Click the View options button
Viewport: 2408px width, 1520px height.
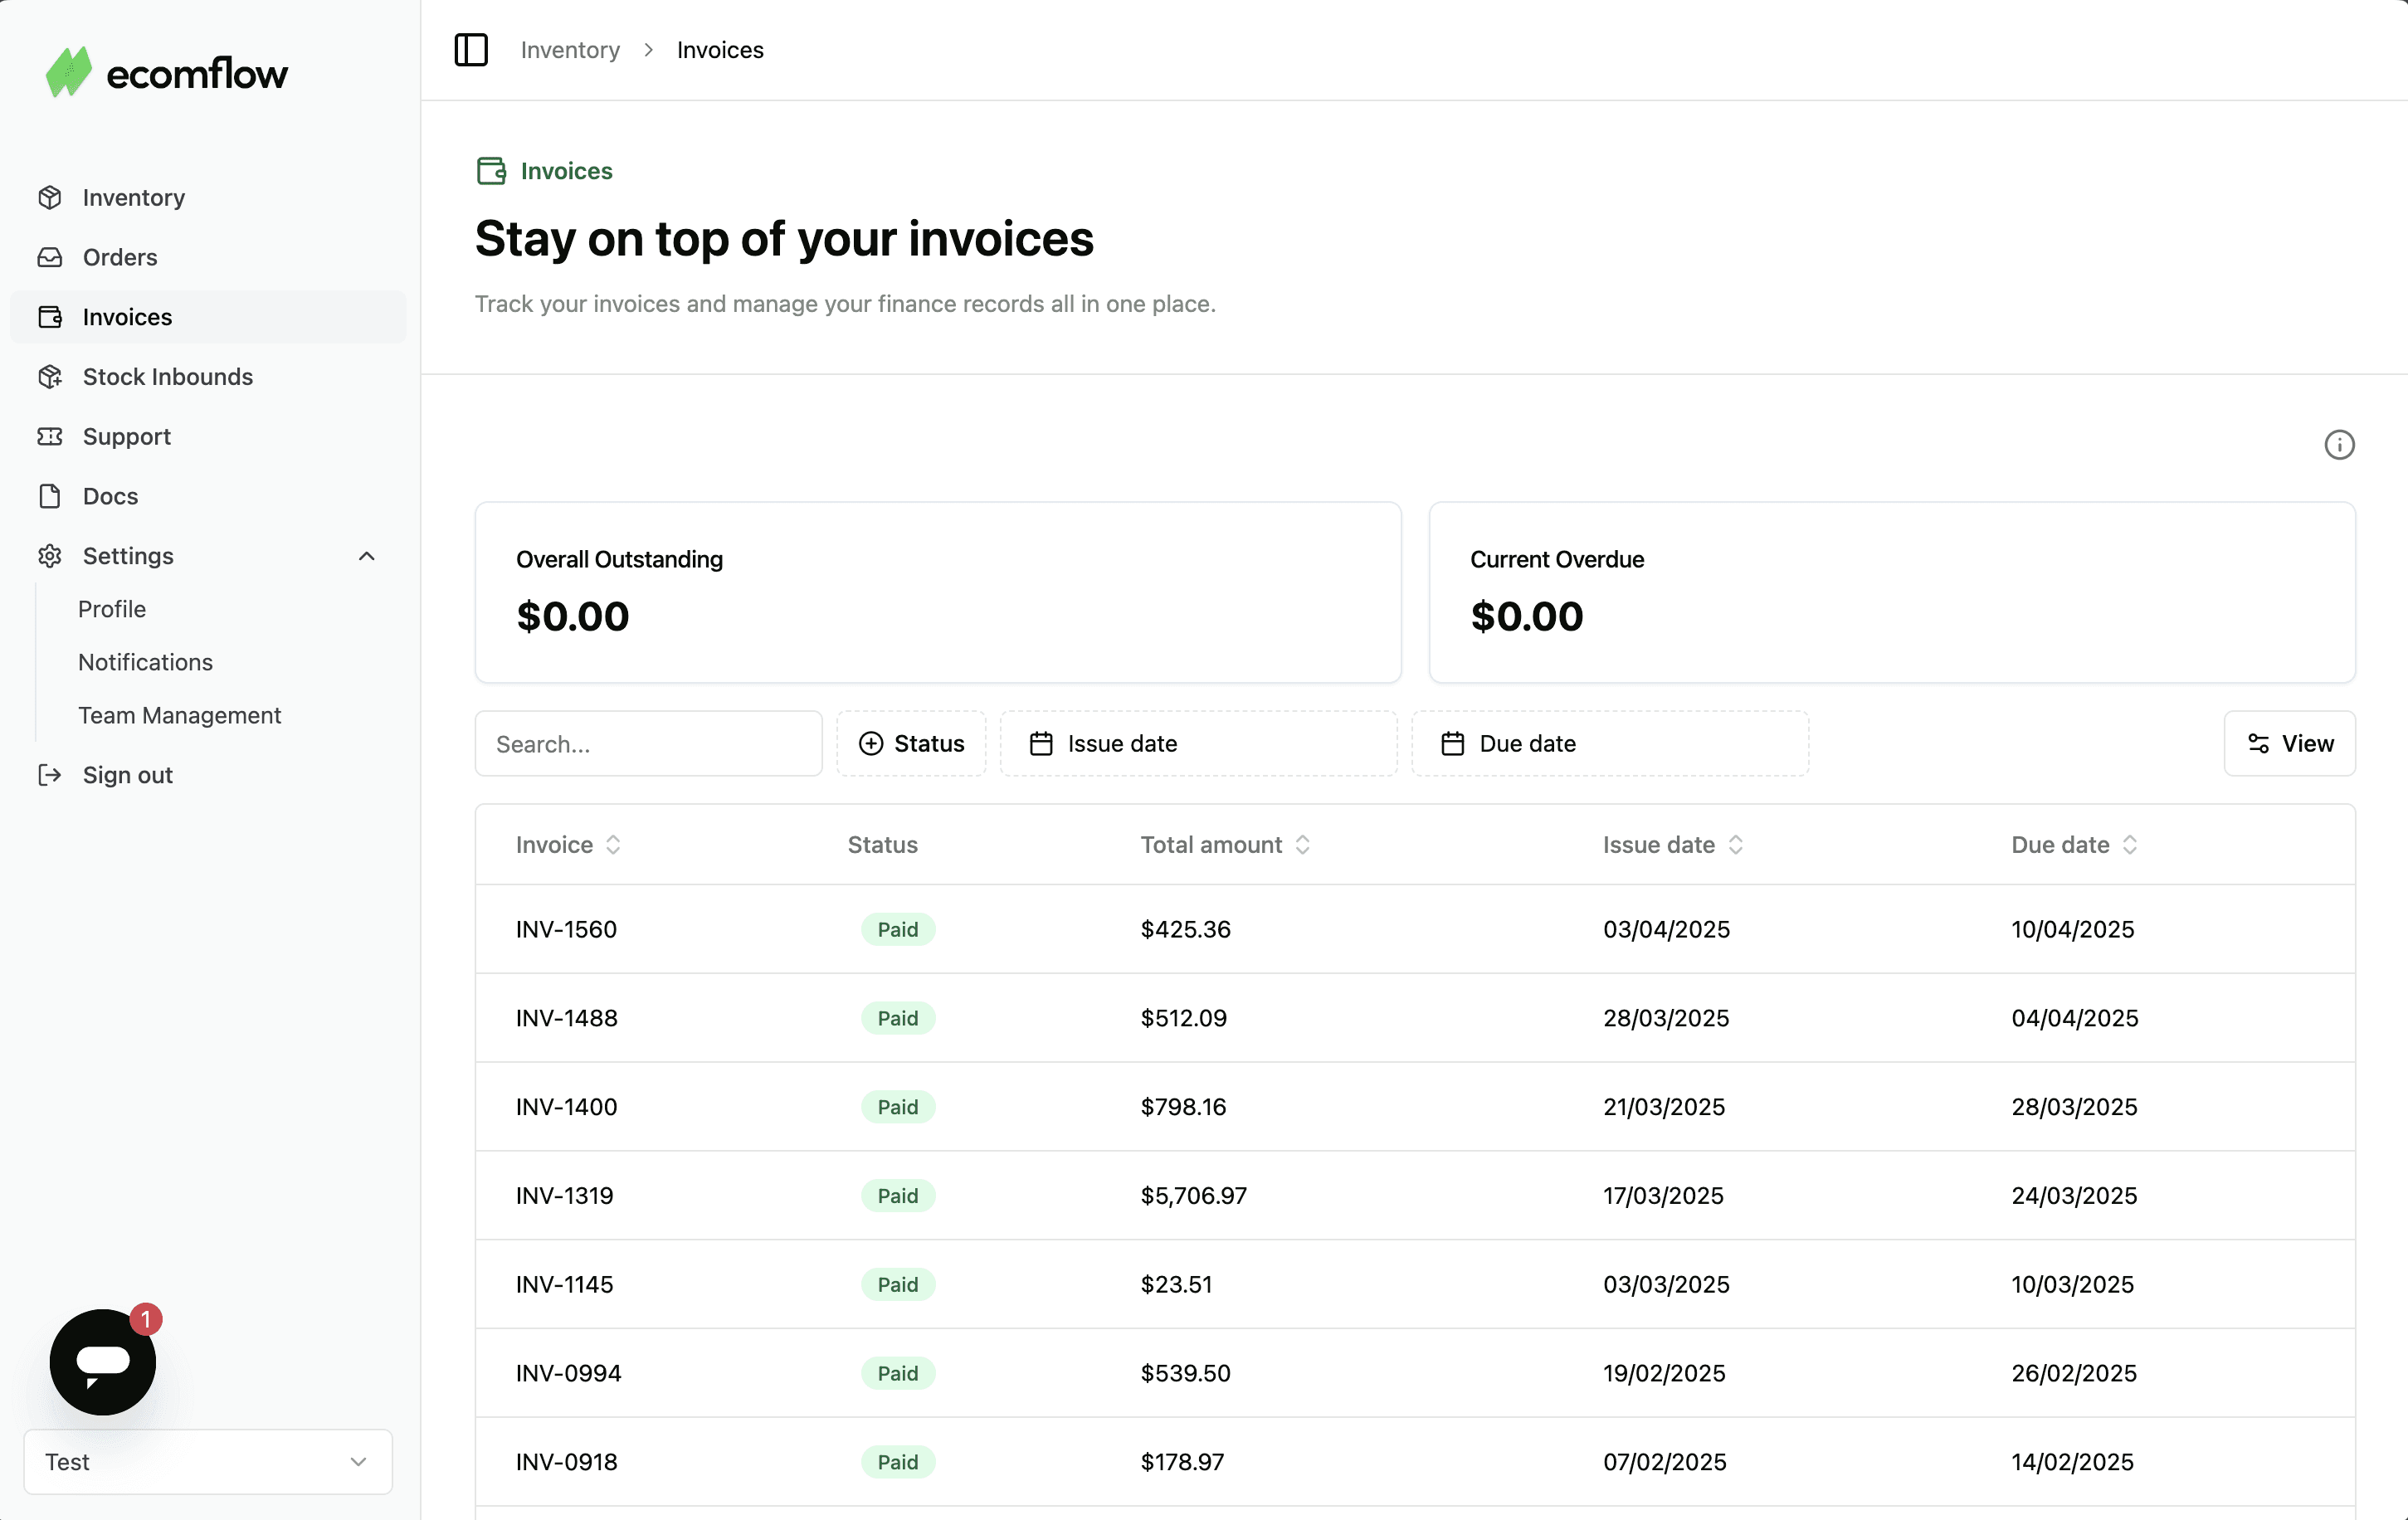(2289, 744)
